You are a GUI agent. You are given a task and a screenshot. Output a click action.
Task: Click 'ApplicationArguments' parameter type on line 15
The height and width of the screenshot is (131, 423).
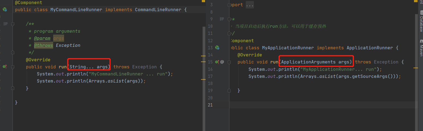click(x=308, y=62)
